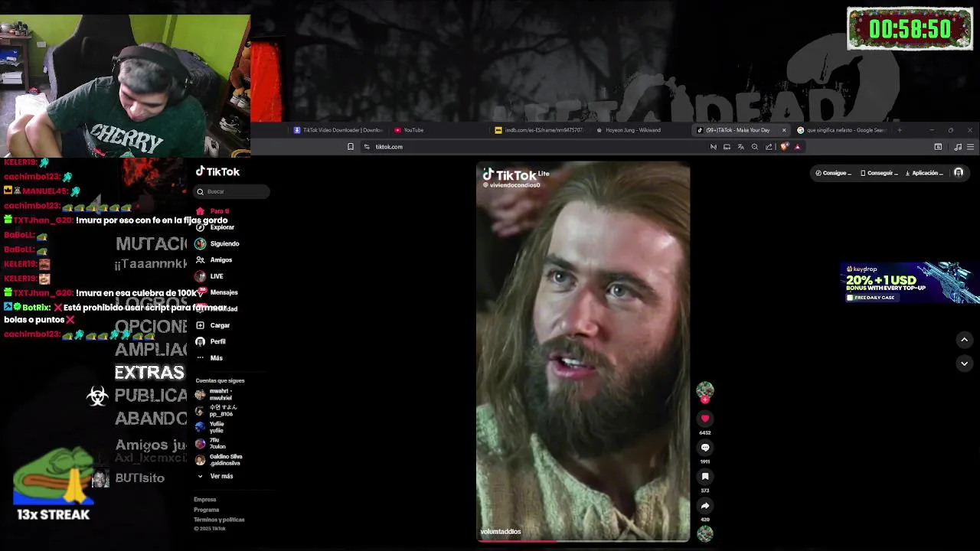The width and height of the screenshot is (980, 551).
Task: Open the LIVE section
Action: pos(209,276)
